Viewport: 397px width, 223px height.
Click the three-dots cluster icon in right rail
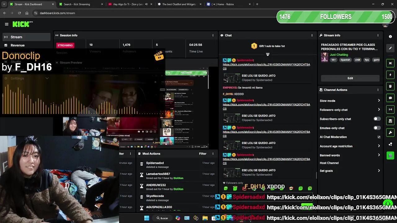[x=390, y=144]
